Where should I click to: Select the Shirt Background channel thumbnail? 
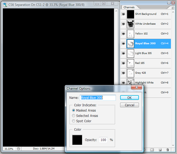(130, 14)
